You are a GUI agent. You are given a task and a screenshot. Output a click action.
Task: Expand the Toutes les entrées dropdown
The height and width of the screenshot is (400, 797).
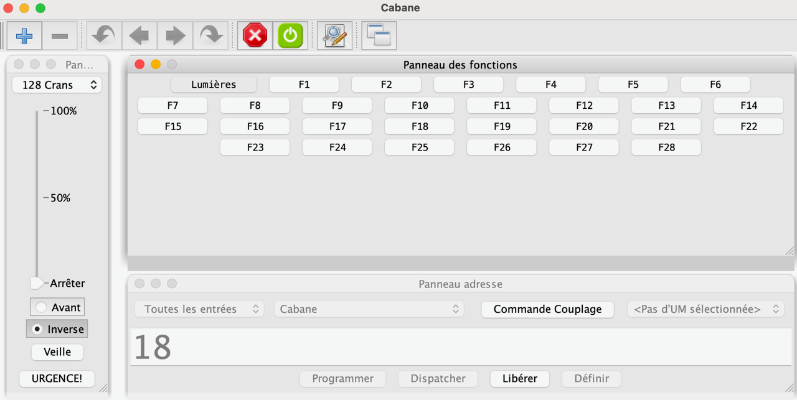pos(199,309)
